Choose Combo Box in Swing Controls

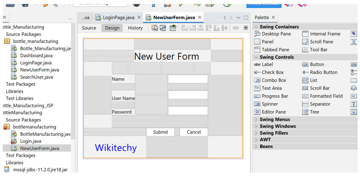(x=274, y=80)
